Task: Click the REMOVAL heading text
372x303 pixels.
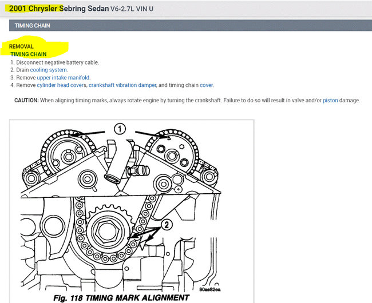Action: 21,46
